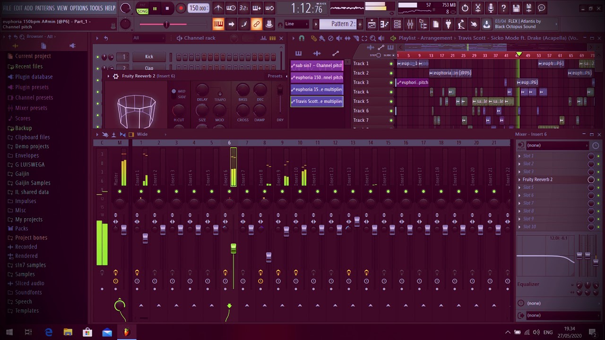Toggle mute LED on Master mixer track

pos(120,191)
